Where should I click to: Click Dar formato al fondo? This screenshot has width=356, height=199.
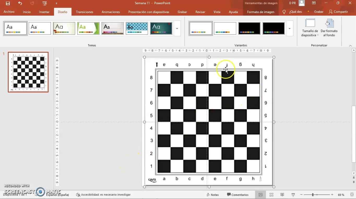(x=329, y=28)
